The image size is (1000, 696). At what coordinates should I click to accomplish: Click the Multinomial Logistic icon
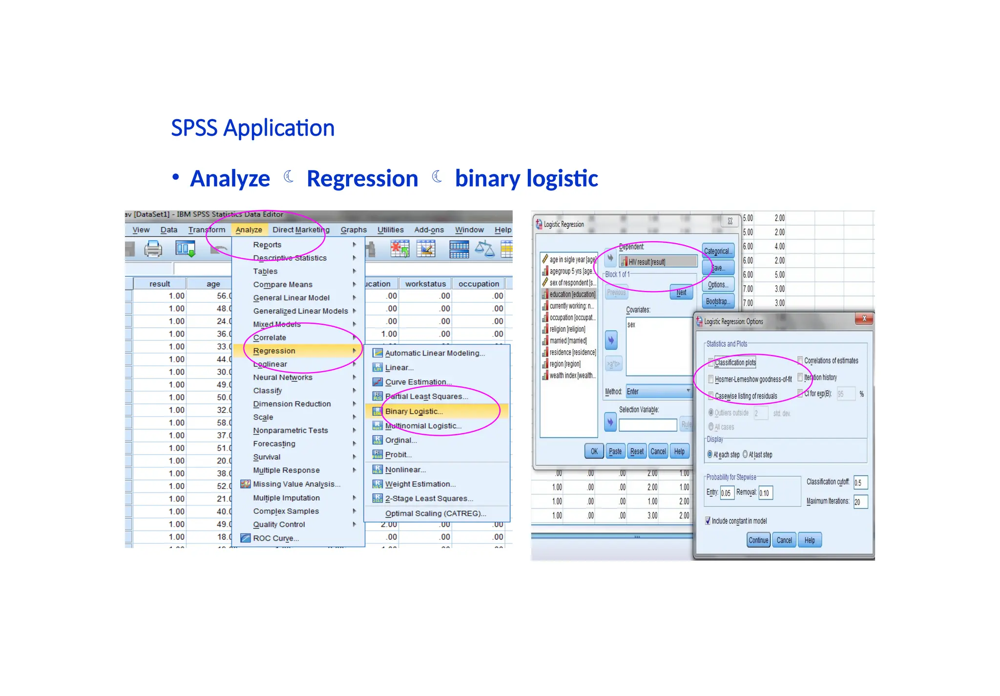coord(377,426)
